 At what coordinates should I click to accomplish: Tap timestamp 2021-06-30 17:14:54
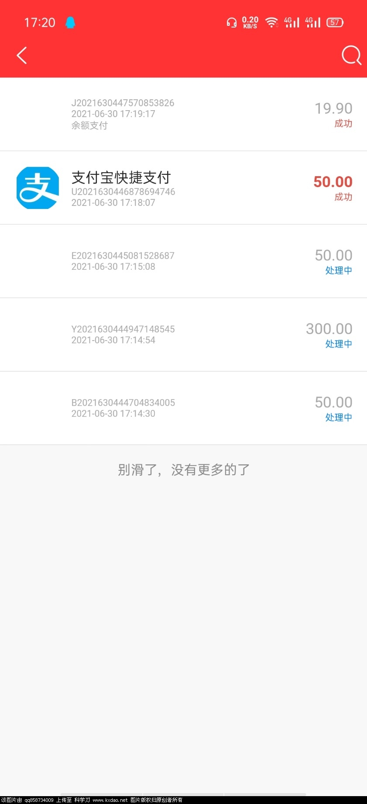pyautogui.click(x=113, y=340)
